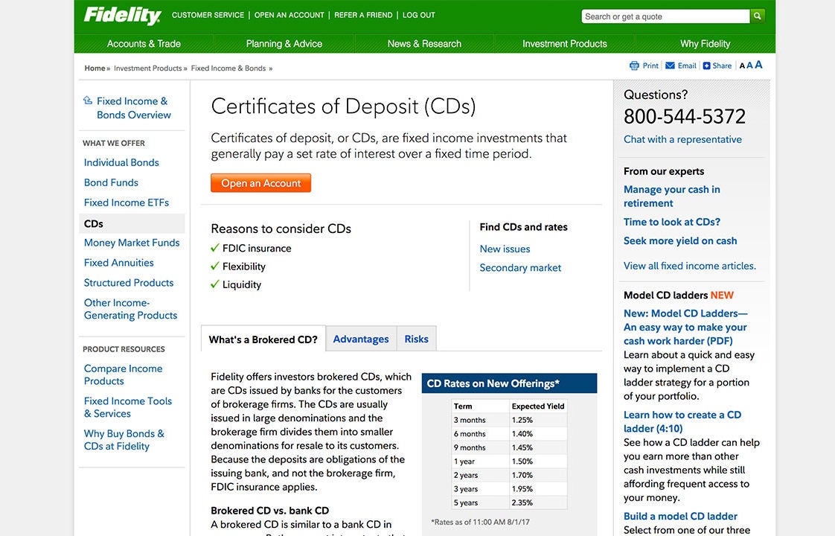Click the Share plus icon
835x536 pixels.
coord(706,66)
